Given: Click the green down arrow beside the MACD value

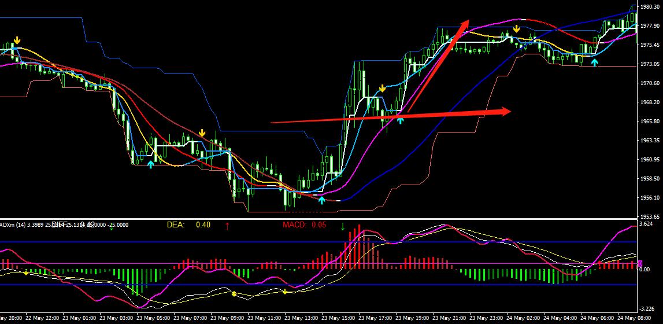Looking at the screenshot, I should 343,226.
